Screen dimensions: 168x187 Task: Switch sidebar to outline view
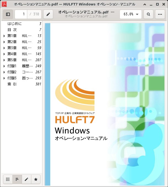(x=17, y=179)
